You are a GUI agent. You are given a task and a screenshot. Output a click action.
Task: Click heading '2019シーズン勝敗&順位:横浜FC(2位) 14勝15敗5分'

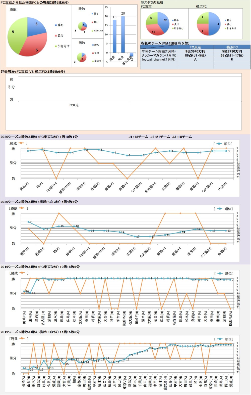click(x=40, y=332)
